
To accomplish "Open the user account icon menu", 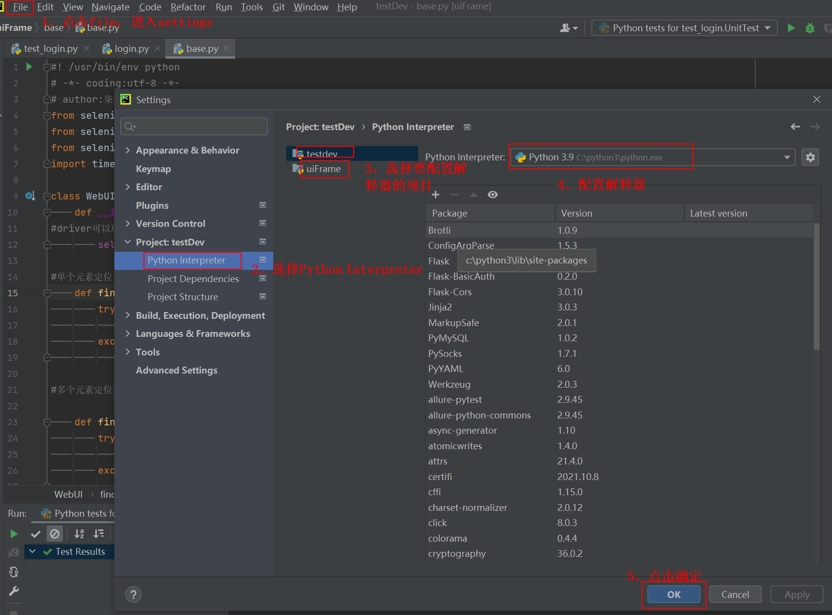I will point(569,28).
